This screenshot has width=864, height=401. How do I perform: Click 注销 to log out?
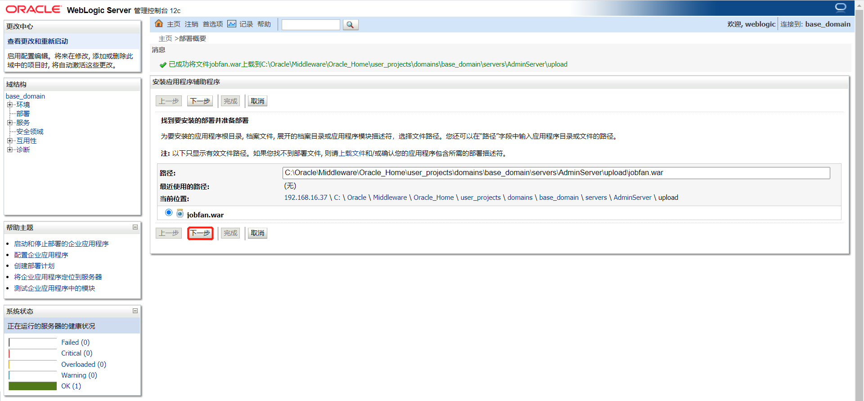[192, 24]
